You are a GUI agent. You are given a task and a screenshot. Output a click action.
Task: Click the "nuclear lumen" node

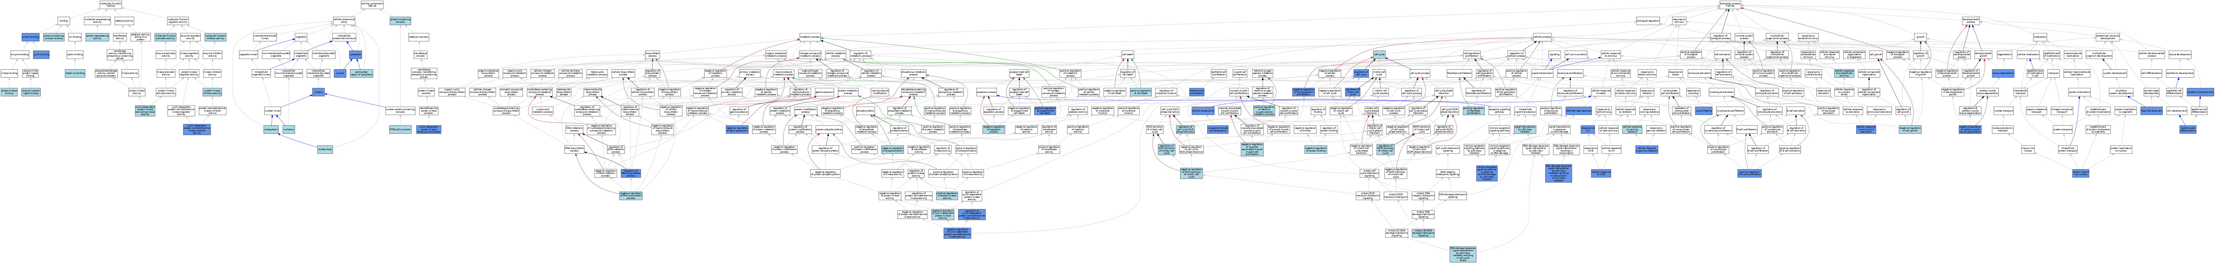tap(273, 110)
